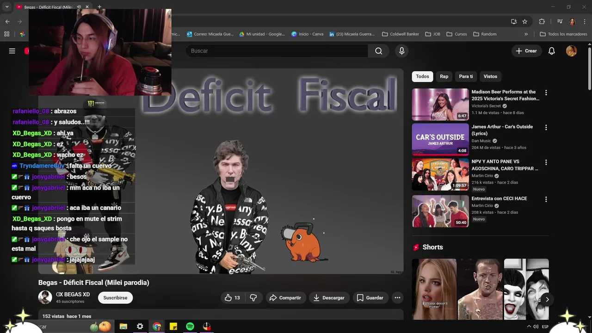This screenshot has width=592, height=333.
Task: Open Sticky Notes from the taskbar
Action: pyautogui.click(x=173, y=327)
